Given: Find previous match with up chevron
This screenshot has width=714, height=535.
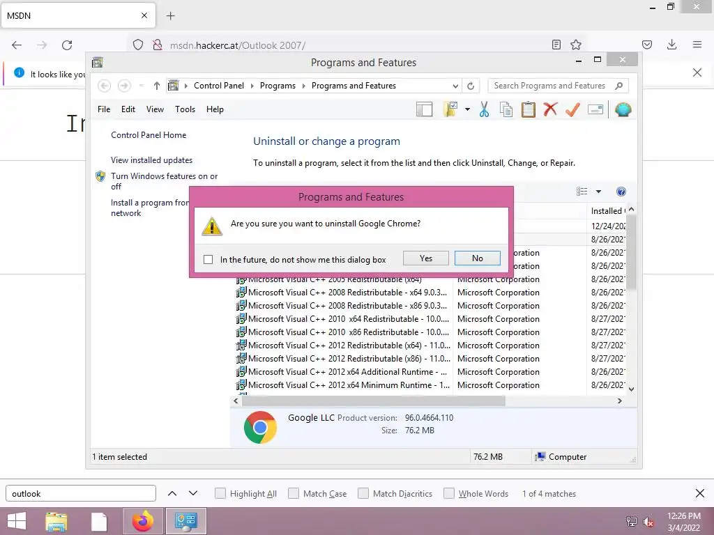Looking at the screenshot, I should 172,493.
